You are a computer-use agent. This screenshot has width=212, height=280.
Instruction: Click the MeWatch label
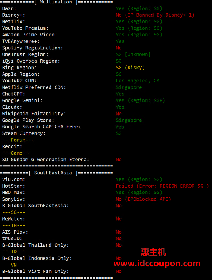[x=13, y=219]
